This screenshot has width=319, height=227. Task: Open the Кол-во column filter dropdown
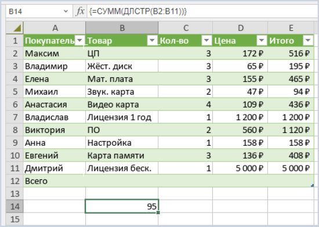coord(206,41)
